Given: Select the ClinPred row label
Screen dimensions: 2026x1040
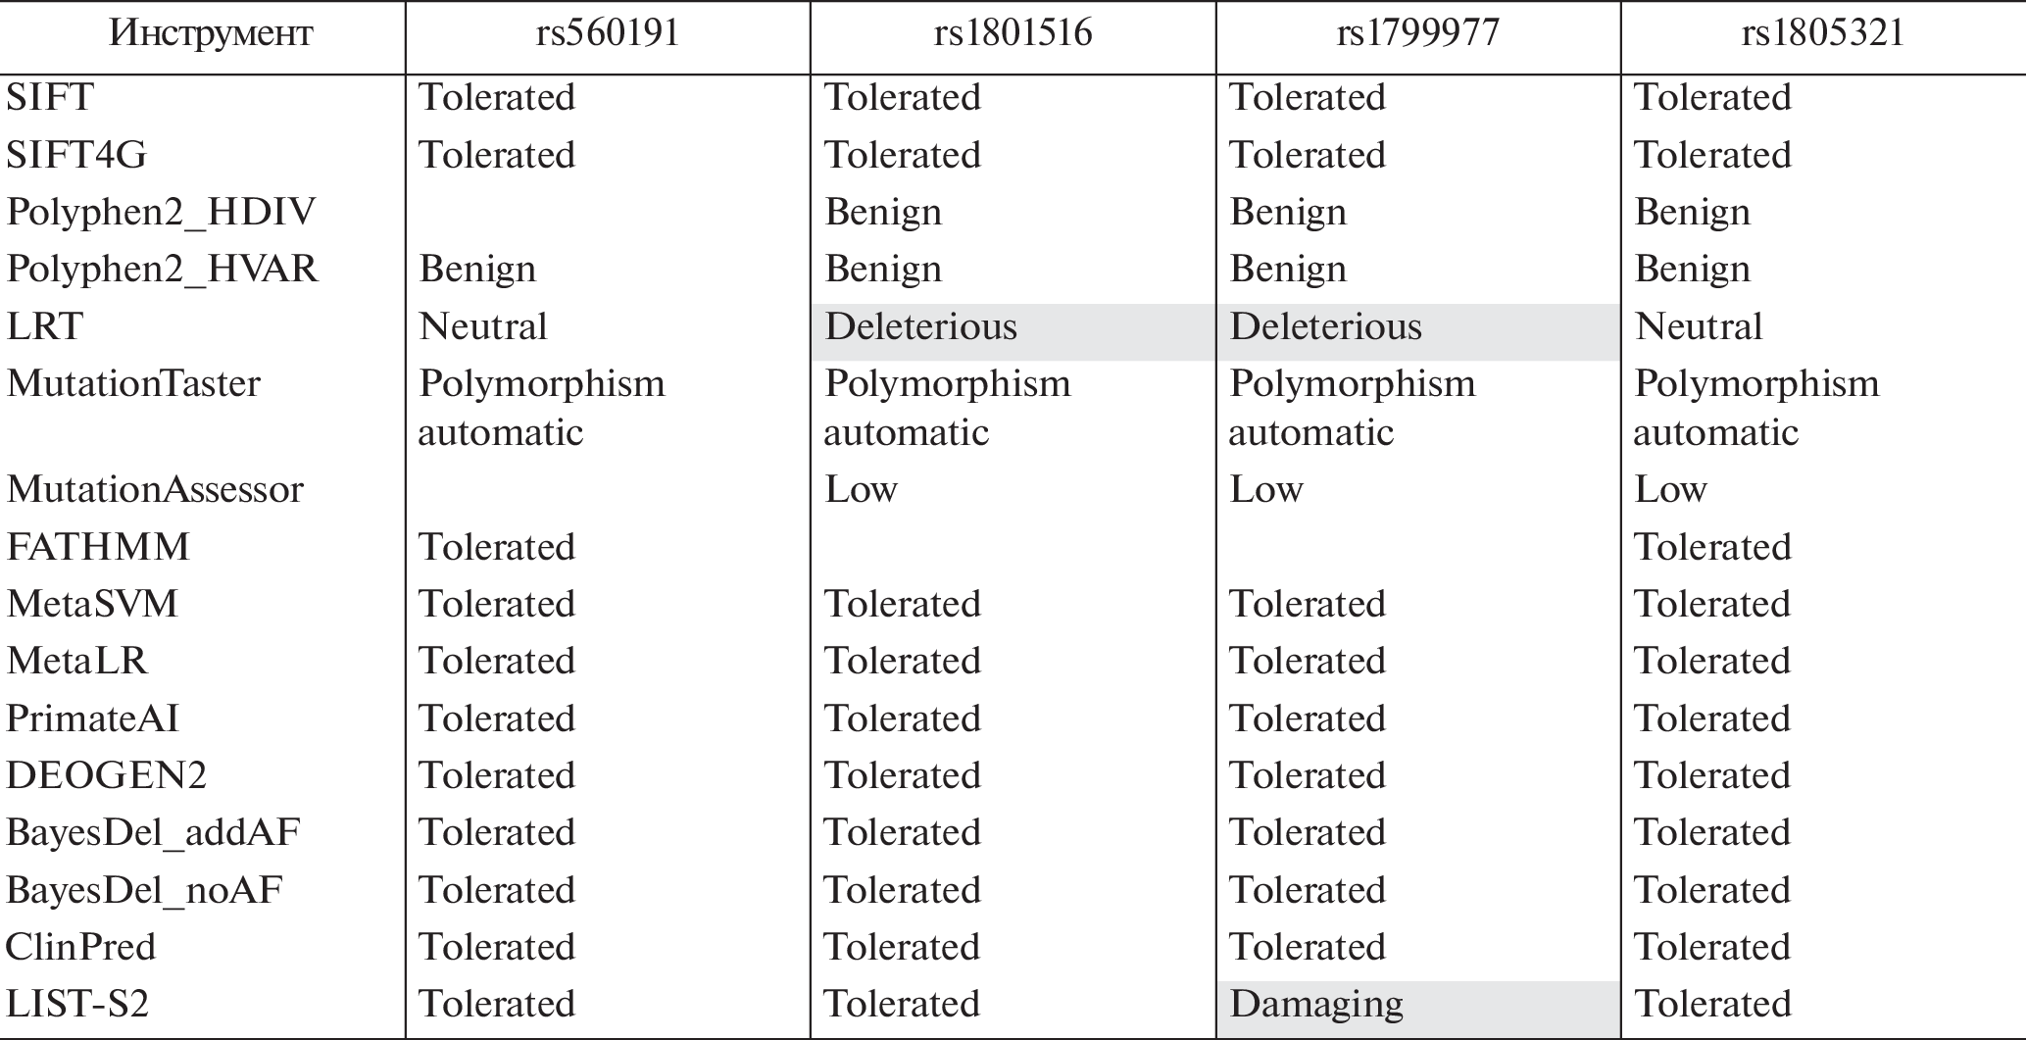Looking at the screenshot, I should pyautogui.click(x=81, y=947).
